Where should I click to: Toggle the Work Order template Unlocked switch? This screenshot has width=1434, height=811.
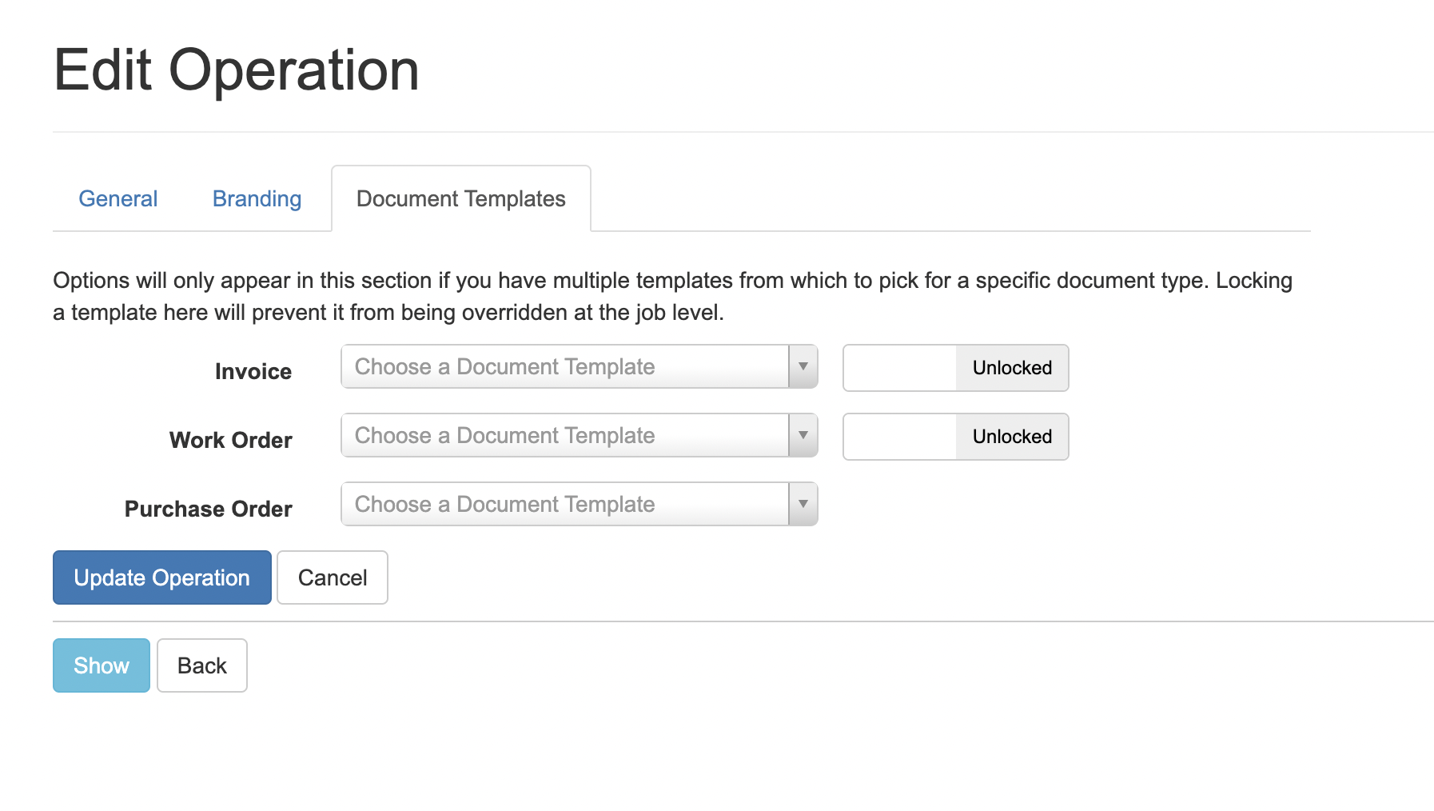pos(955,437)
